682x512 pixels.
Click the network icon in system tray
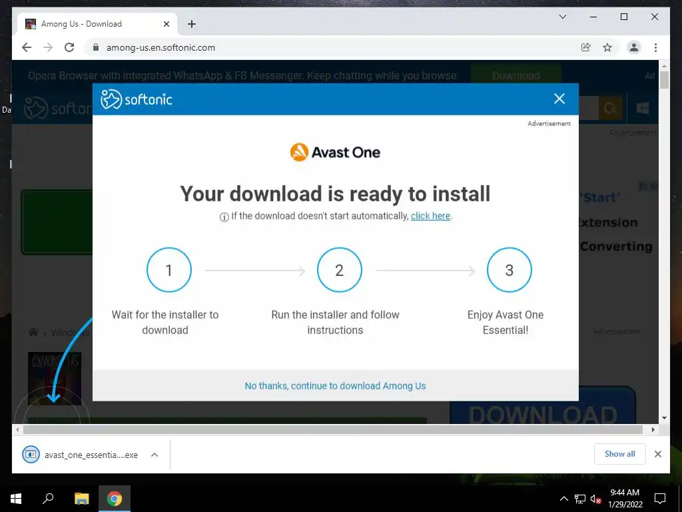click(x=580, y=499)
